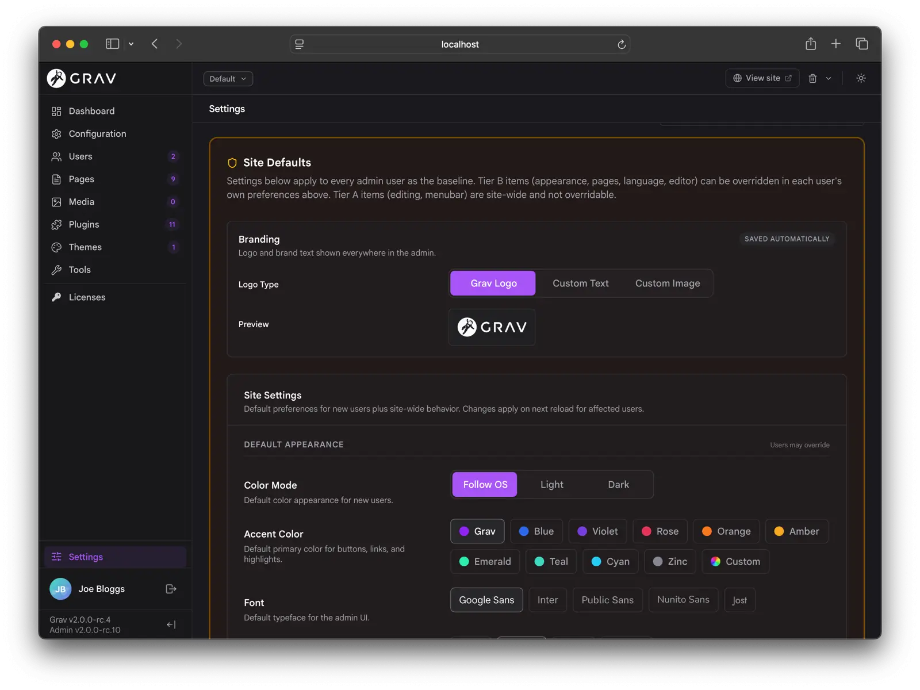Set color mode to Light

click(x=552, y=485)
